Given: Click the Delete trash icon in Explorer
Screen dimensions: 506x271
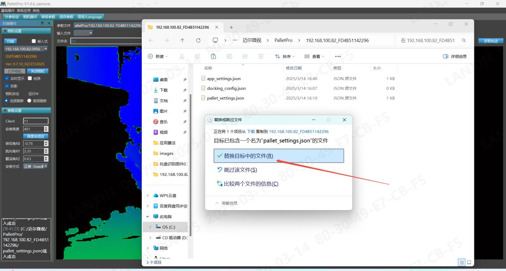Looking at the screenshot, I should coord(261,56).
